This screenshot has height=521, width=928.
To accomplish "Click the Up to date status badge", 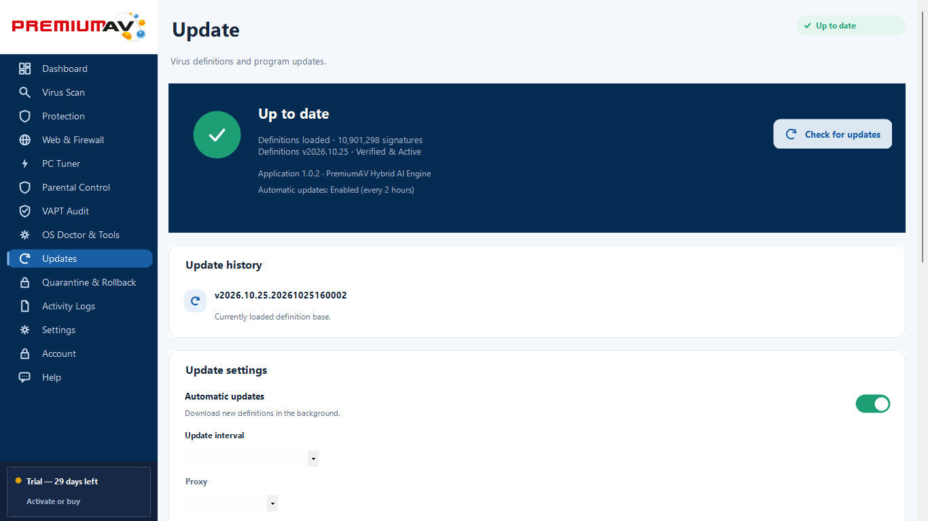I will [851, 26].
